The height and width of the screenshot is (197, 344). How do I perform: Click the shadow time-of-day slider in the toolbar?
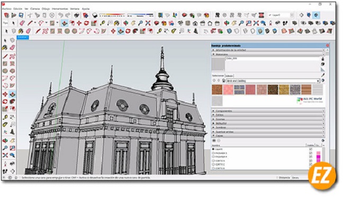(140, 15)
